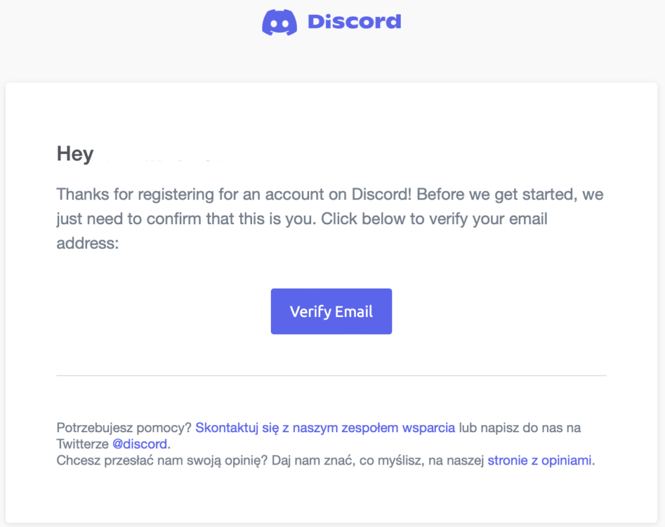Screen dimensions: 665x527
Task: Click the Click below to verify sentence
Action: (434, 219)
